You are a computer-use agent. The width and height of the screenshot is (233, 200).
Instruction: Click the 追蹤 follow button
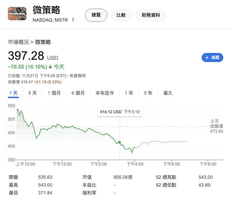[x=212, y=57]
